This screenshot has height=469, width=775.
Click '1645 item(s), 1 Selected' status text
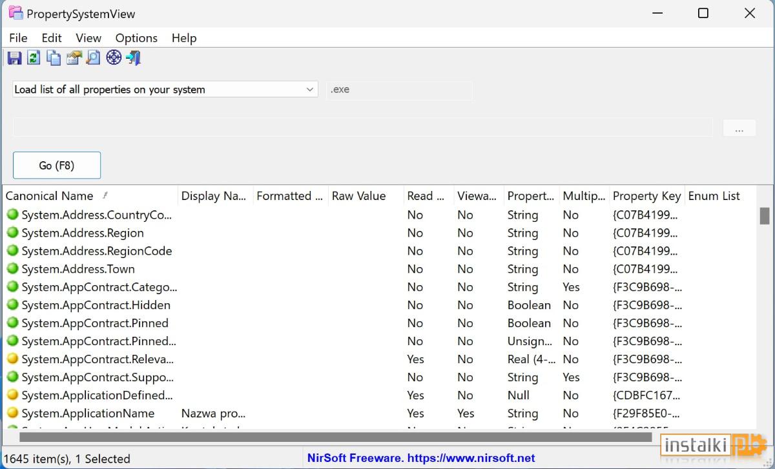(67, 459)
